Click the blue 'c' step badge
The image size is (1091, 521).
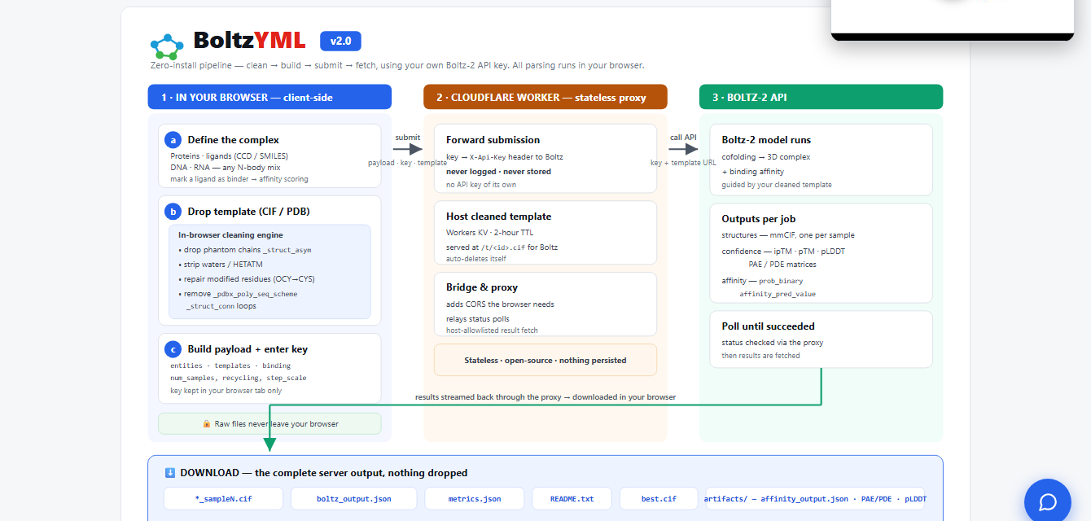click(173, 348)
